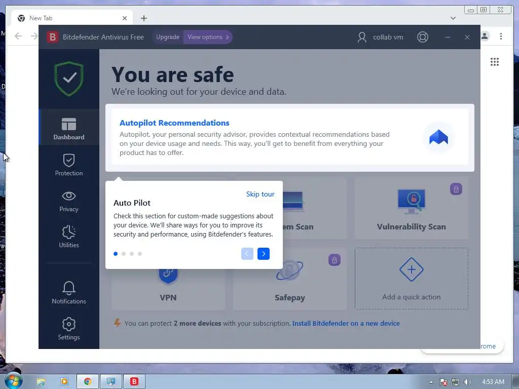Go to next tour step
Image resolution: width=519 pixels, height=389 pixels.
[x=264, y=254]
